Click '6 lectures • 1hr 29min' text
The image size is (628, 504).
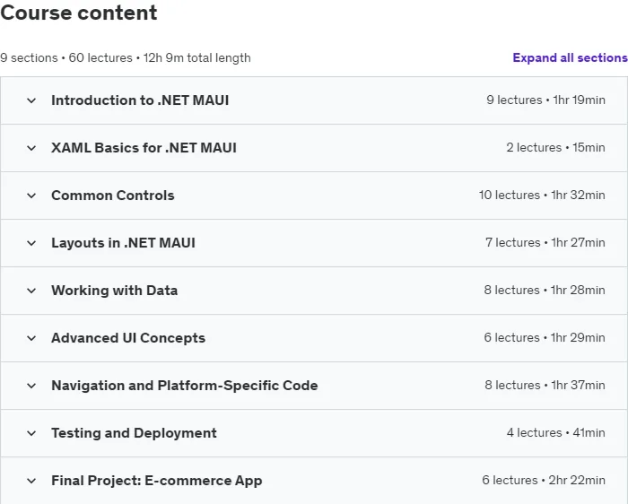pos(545,338)
